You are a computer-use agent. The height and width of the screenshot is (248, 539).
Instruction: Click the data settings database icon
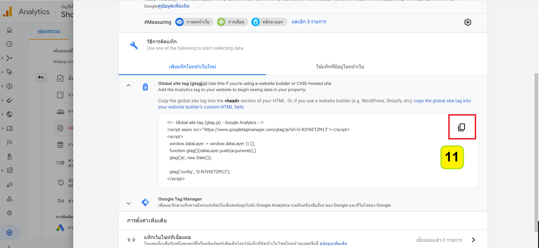point(60,145)
